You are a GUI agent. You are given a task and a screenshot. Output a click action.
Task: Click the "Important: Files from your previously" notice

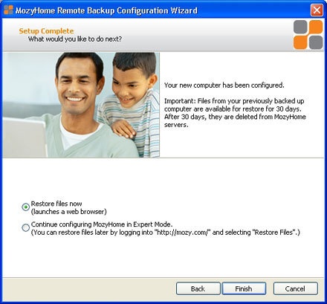(x=235, y=113)
